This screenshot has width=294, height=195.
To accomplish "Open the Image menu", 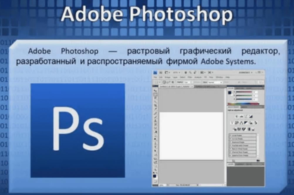I will coord(168,77).
